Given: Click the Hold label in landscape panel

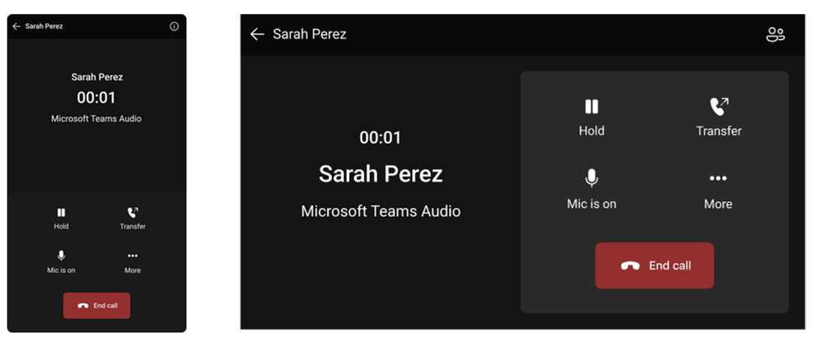Looking at the screenshot, I should click(x=591, y=131).
